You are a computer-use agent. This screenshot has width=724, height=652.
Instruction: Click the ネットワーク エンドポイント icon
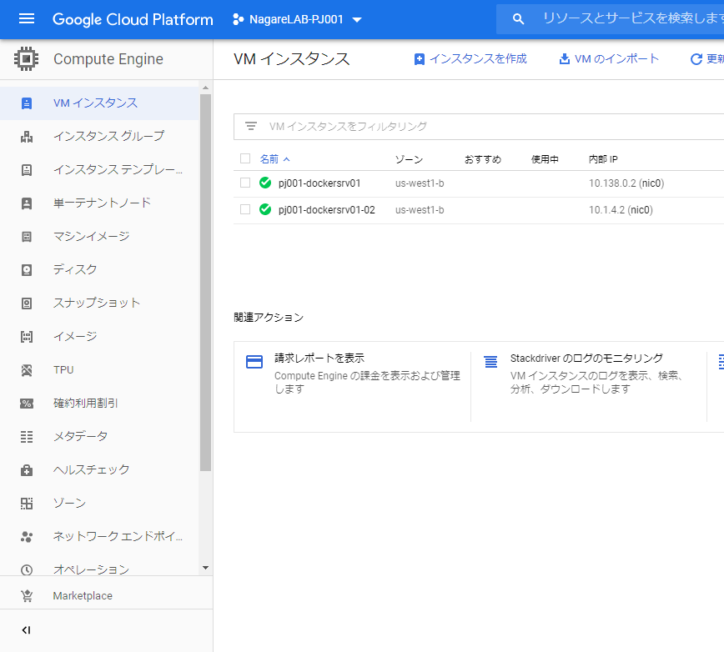pyautogui.click(x=27, y=537)
